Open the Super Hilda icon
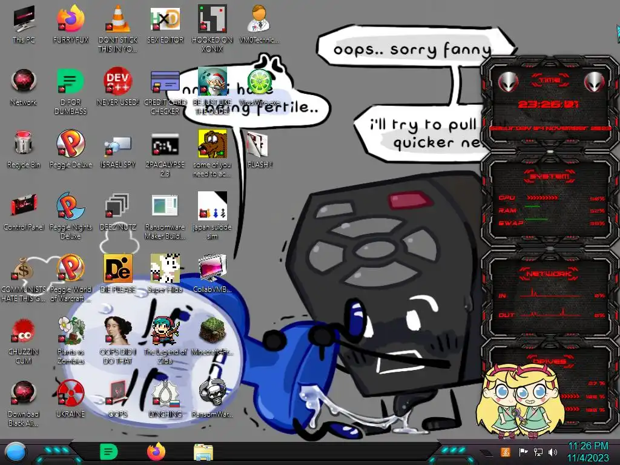Viewport: 620px width, 465px height. tap(165, 274)
